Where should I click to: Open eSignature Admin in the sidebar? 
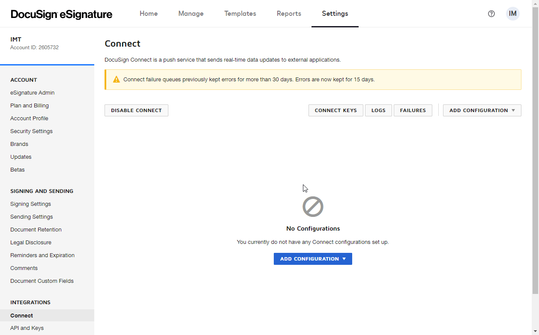tap(33, 93)
